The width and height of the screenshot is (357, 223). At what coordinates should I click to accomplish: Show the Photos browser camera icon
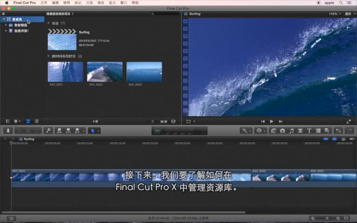pyautogui.click(x=282, y=131)
